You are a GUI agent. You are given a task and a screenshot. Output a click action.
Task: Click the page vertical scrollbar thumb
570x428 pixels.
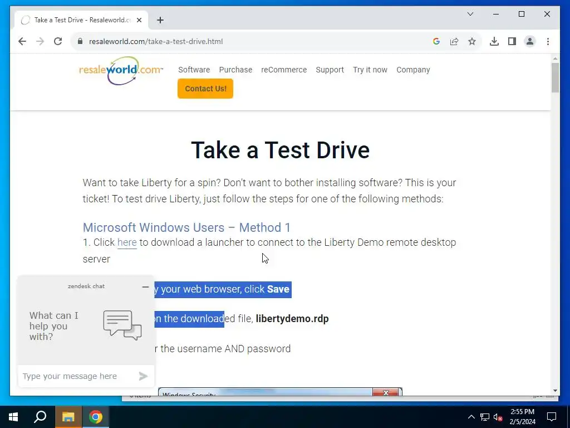pyautogui.click(x=555, y=77)
